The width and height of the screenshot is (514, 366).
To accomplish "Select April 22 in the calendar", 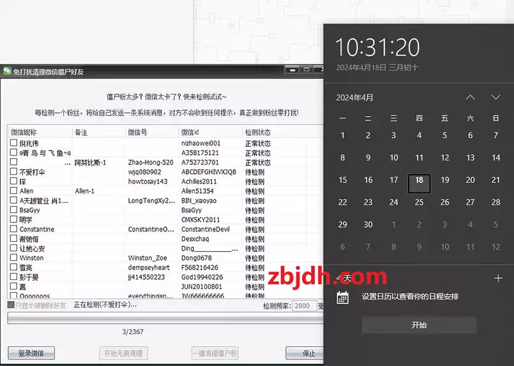I will [x=342, y=202].
